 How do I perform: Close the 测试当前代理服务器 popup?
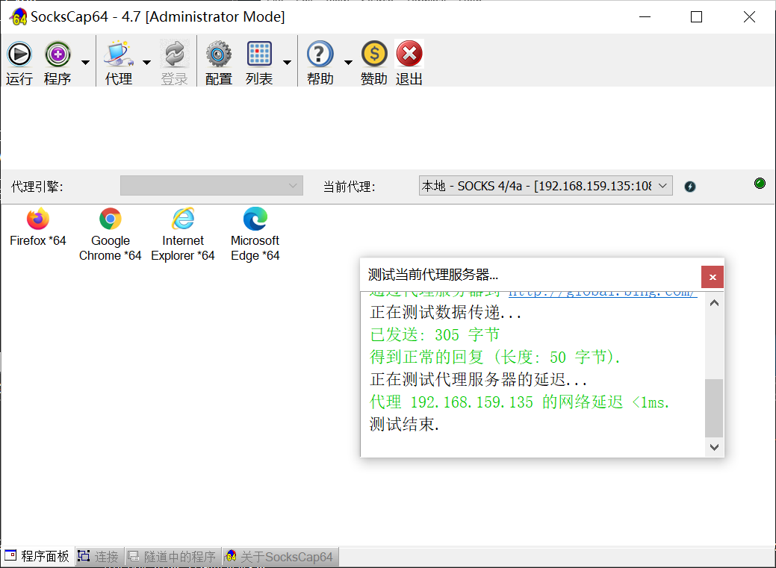(713, 277)
